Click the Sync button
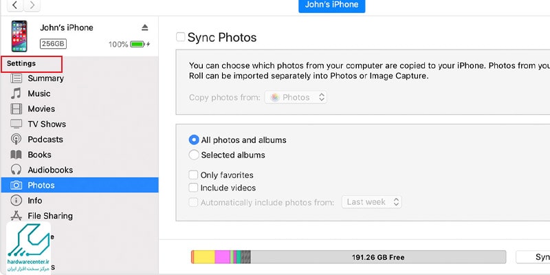Screen dimensions: 550x275 pyautogui.click(x=533, y=257)
